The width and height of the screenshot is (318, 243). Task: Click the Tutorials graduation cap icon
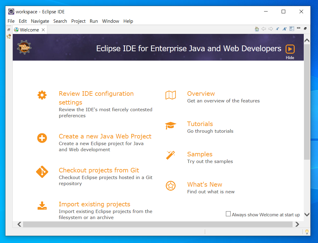pos(171,125)
